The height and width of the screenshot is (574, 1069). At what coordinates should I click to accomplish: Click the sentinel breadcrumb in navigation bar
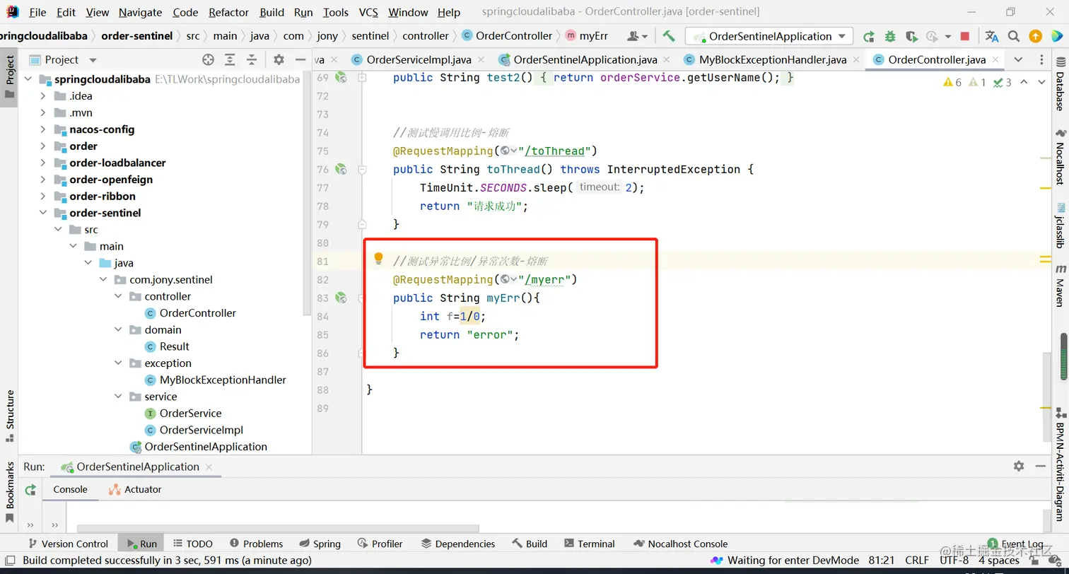[370, 36]
